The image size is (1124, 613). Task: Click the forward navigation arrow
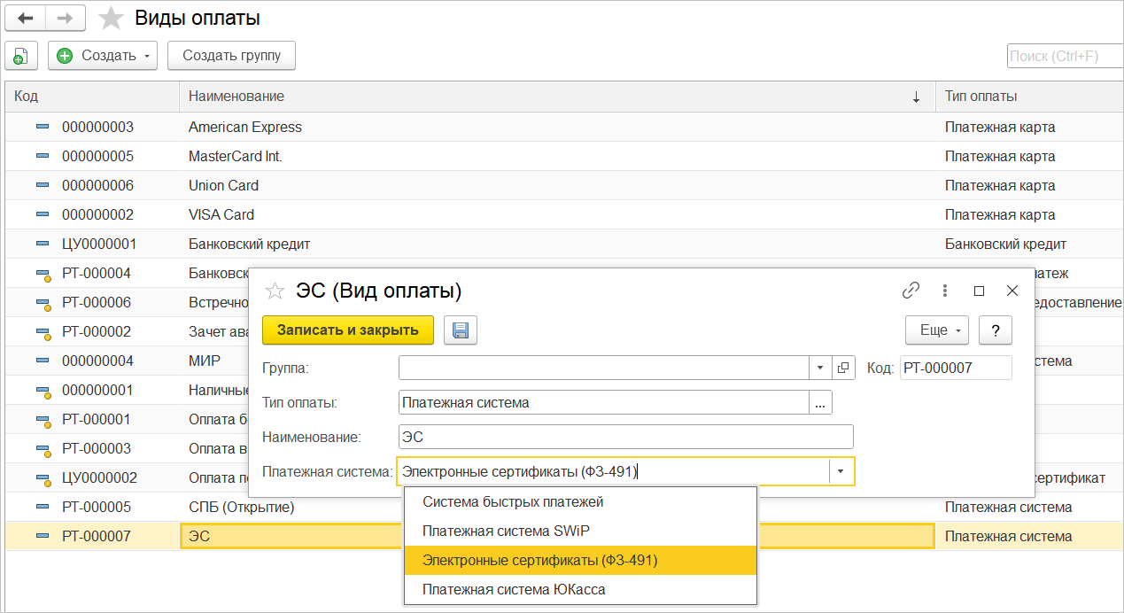(x=65, y=18)
